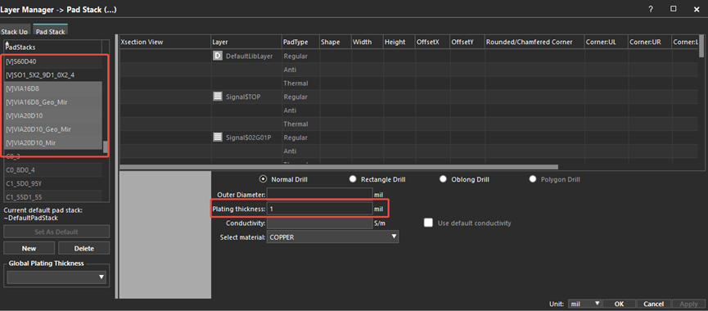Click the Apply button
This screenshot has height=311, width=708.
click(688, 304)
